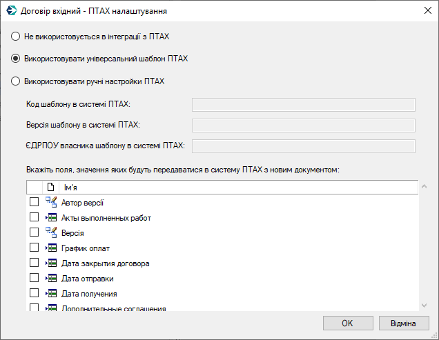Click the document icon column header
The height and width of the screenshot is (340, 439).
click(x=50, y=187)
